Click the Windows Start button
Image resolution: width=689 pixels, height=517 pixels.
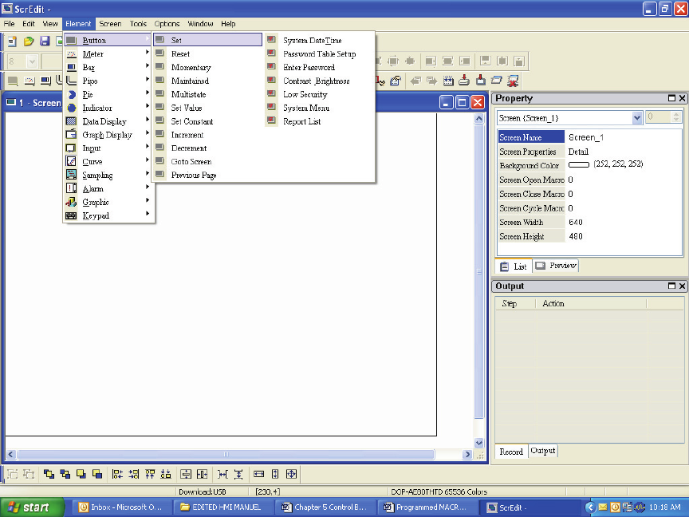29,507
